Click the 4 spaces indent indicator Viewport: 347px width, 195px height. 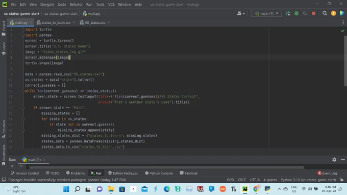270,180
